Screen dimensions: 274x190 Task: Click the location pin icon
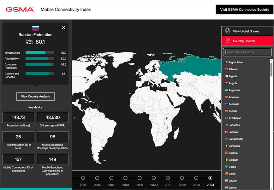tap(228, 41)
